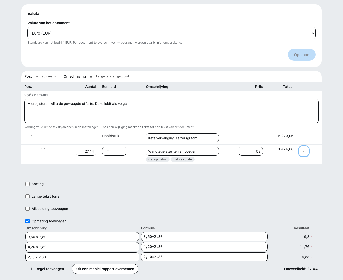Edit formula field 4,20*2,80
The width and height of the screenshot is (343, 280).
tap(204, 247)
